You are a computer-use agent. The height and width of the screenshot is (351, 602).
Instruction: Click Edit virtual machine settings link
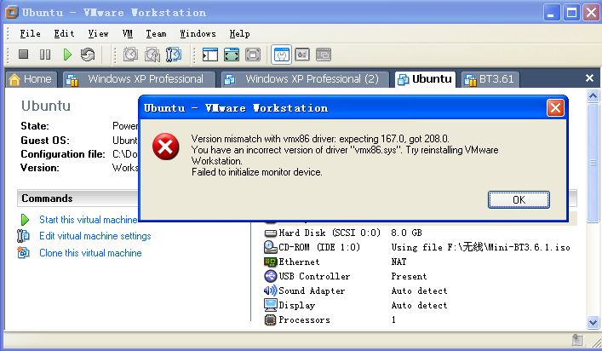pos(95,236)
